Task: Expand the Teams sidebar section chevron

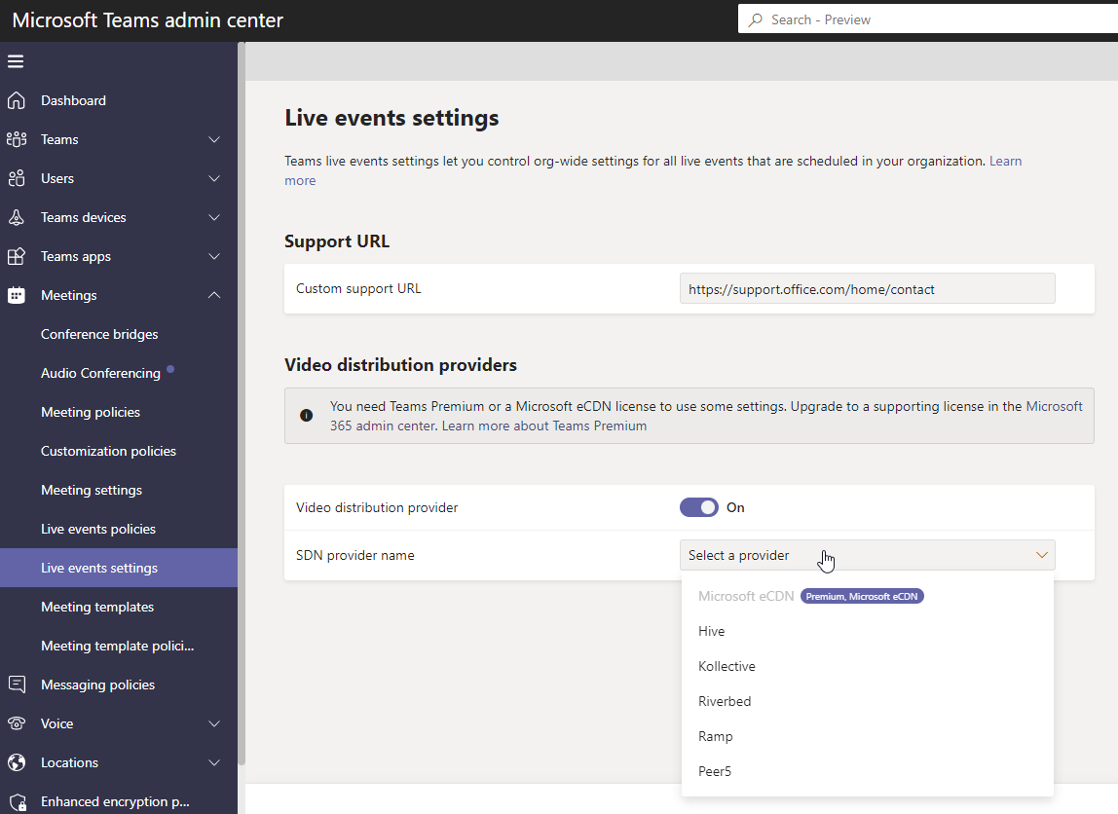Action: [x=214, y=139]
